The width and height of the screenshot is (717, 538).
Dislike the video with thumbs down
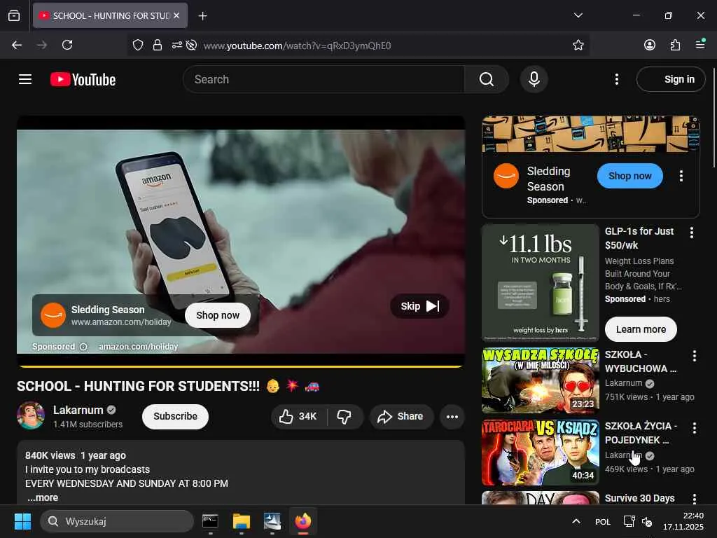344,416
